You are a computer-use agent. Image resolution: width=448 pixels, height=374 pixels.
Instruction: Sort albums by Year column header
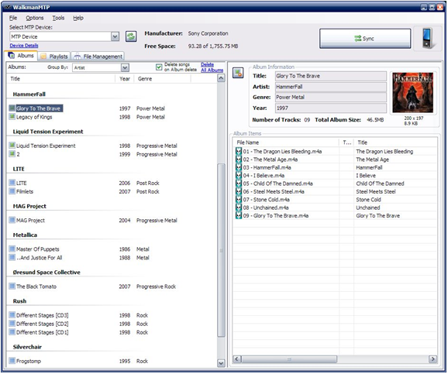(x=125, y=79)
